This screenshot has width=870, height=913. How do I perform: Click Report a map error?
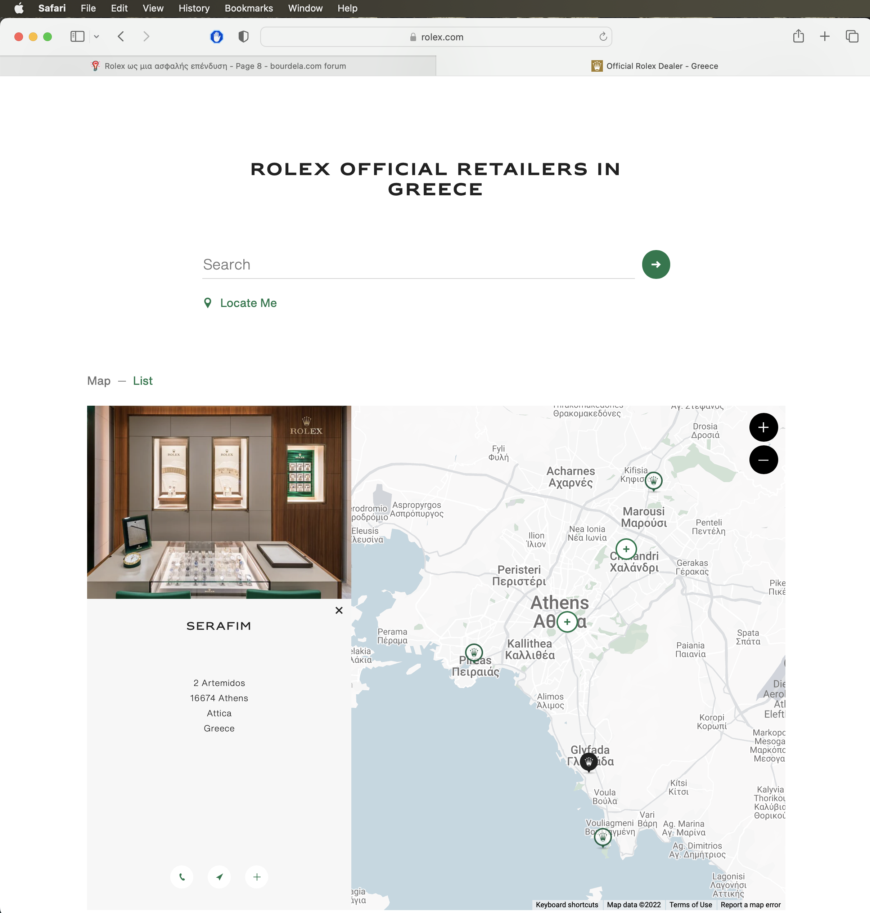[x=750, y=905]
